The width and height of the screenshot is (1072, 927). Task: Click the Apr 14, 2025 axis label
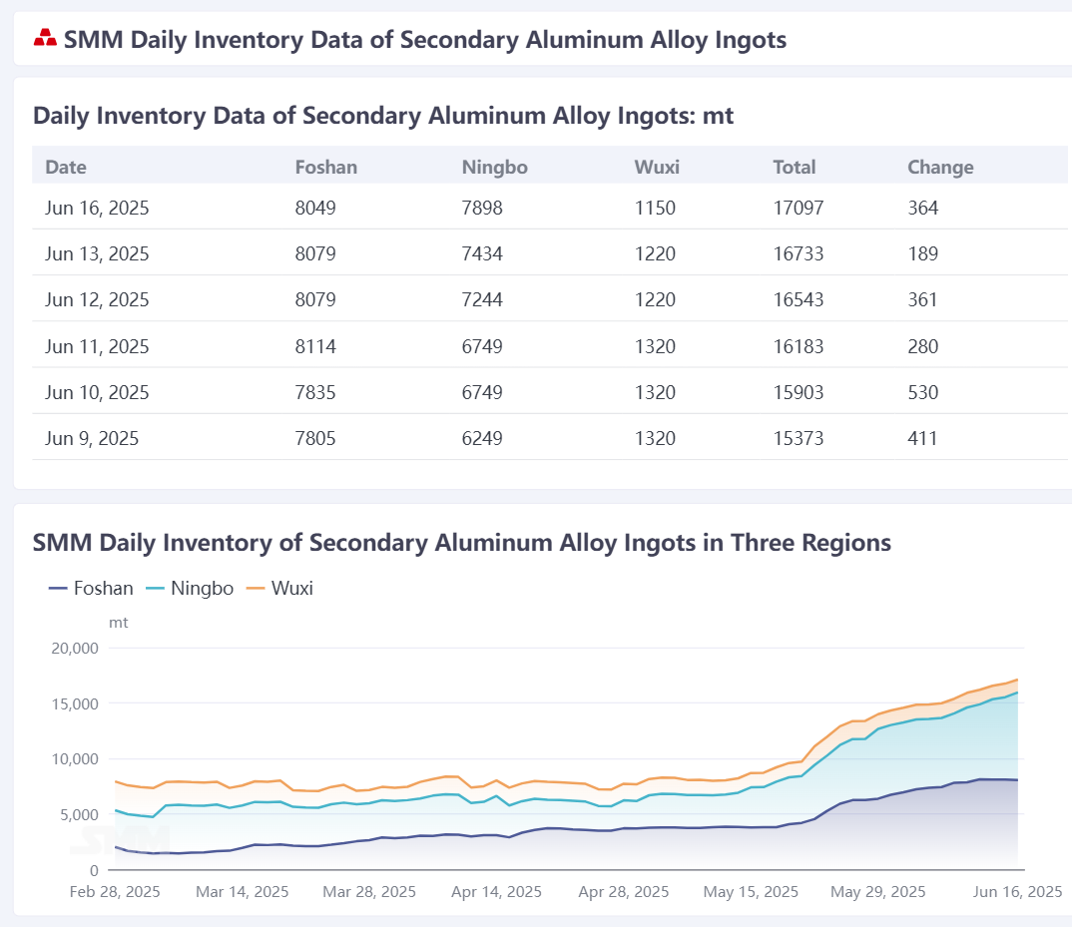[x=496, y=891]
